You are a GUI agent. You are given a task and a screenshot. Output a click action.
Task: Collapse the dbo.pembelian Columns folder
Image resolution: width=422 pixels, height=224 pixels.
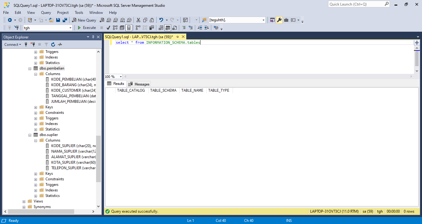(x=36, y=74)
